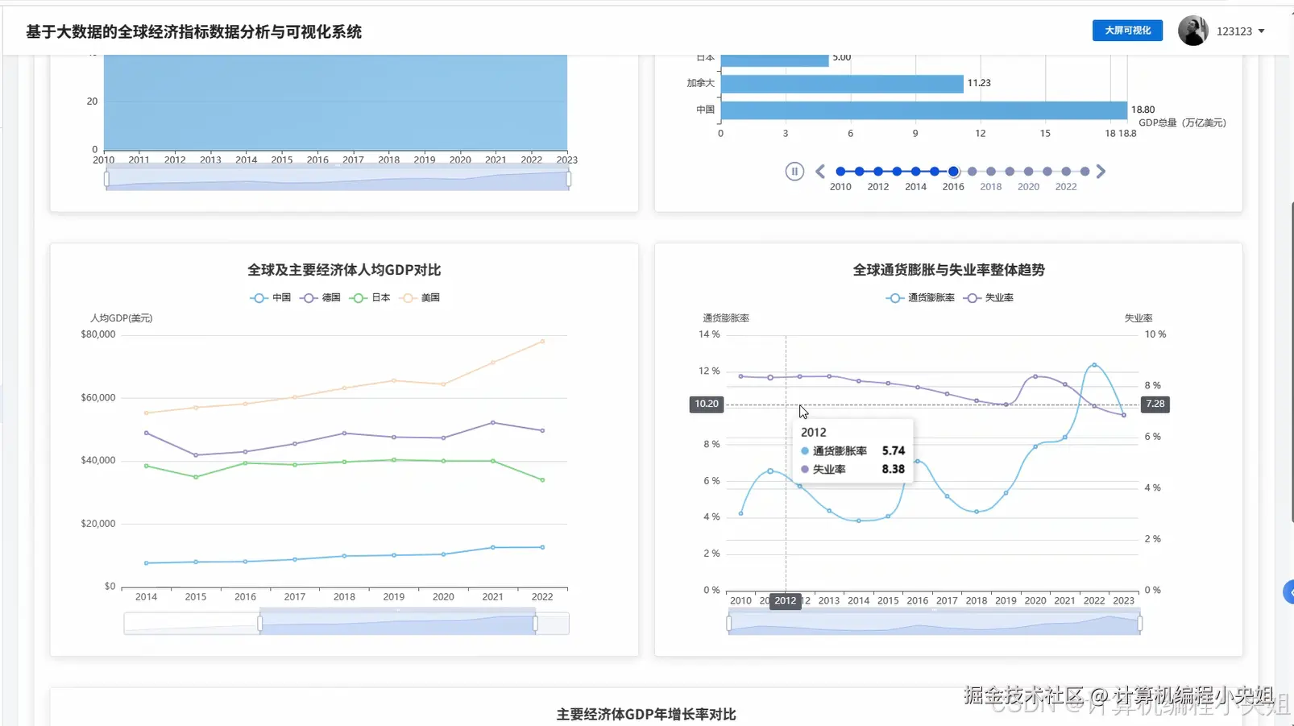Screen dimensions: 1294x726
Task: Click right handle of top-left area chart zoom slider
Action: click(x=569, y=179)
